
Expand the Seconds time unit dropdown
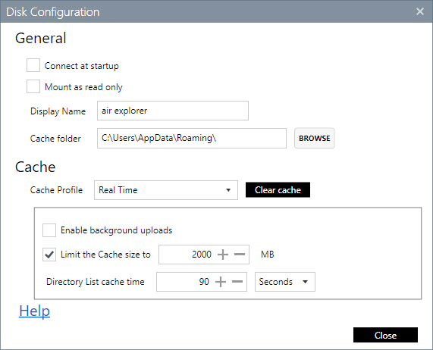pyautogui.click(x=284, y=282)
